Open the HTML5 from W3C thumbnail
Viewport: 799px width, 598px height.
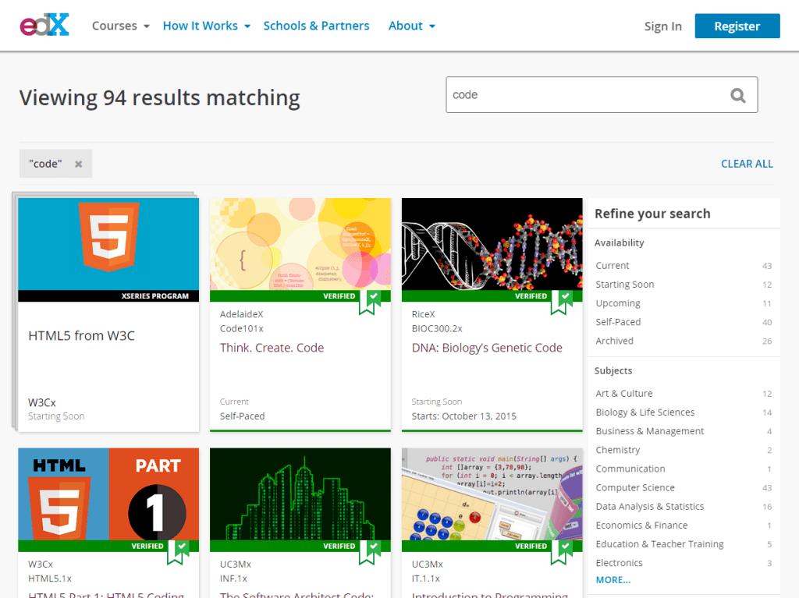(x=108, y=244)
